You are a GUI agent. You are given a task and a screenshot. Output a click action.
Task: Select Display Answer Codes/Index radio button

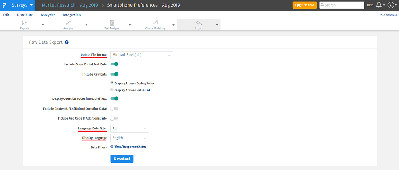coord(112,83)
